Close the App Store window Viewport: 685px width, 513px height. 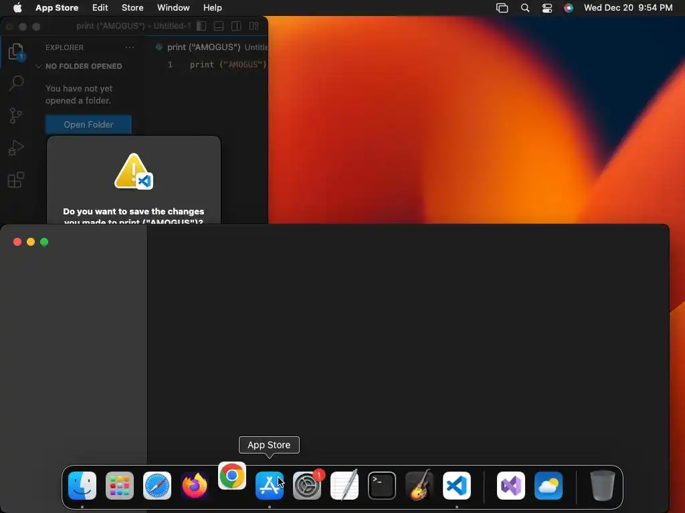click(x=17, y=242)
